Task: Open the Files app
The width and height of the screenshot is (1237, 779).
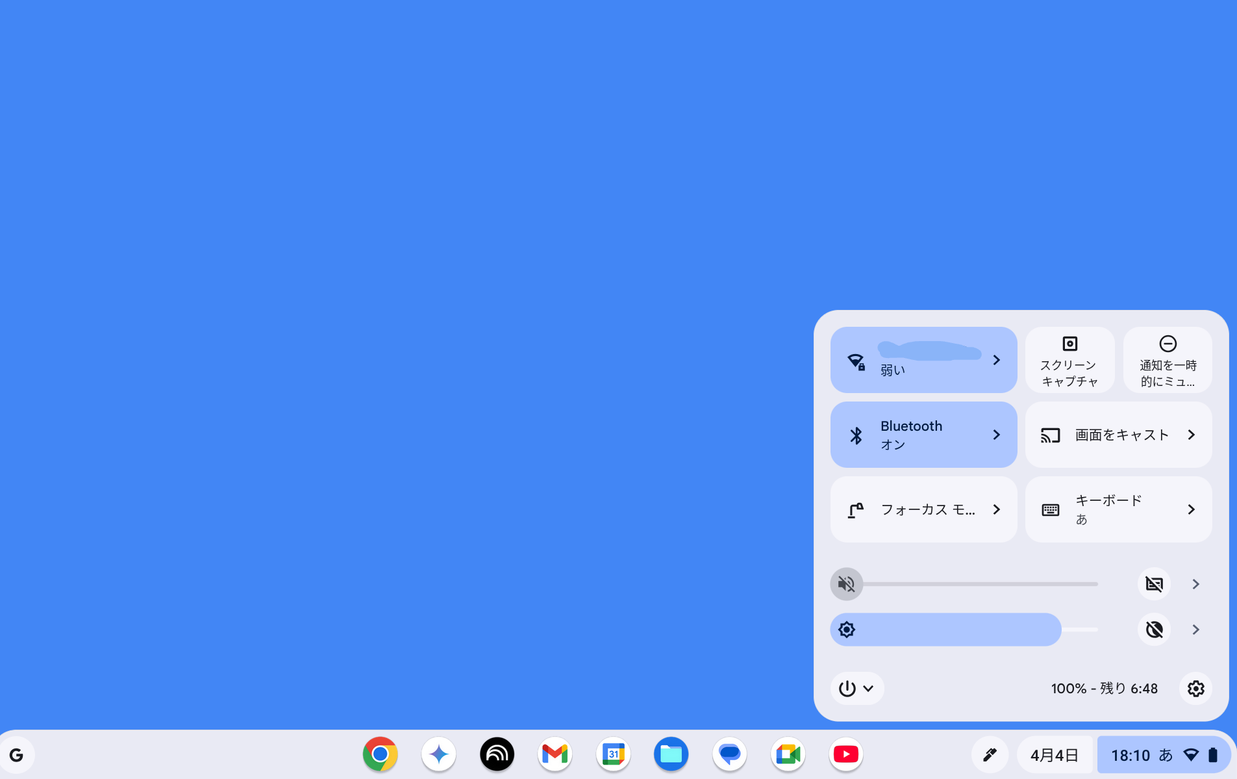Action: pyautogui.click(x=671, y=754)
